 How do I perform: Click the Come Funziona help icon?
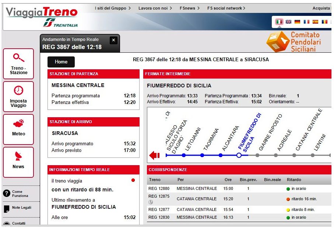point(7,193)
